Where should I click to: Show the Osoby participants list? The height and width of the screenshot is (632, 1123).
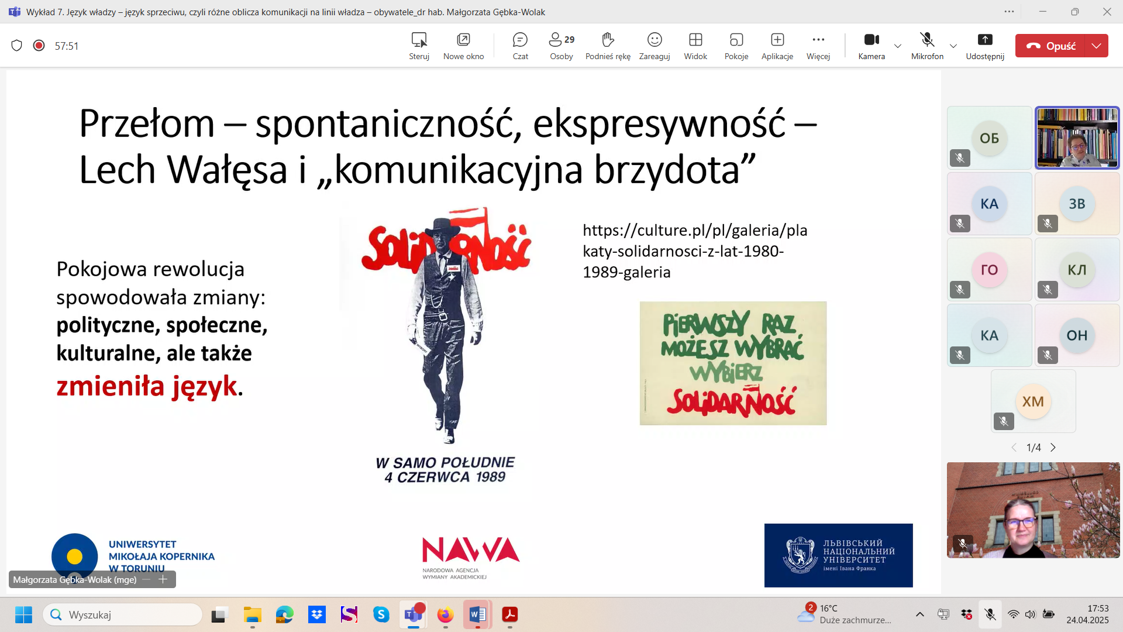[561, 46]
